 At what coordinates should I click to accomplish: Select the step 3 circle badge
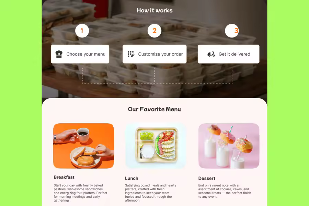(x=232, y=31)
